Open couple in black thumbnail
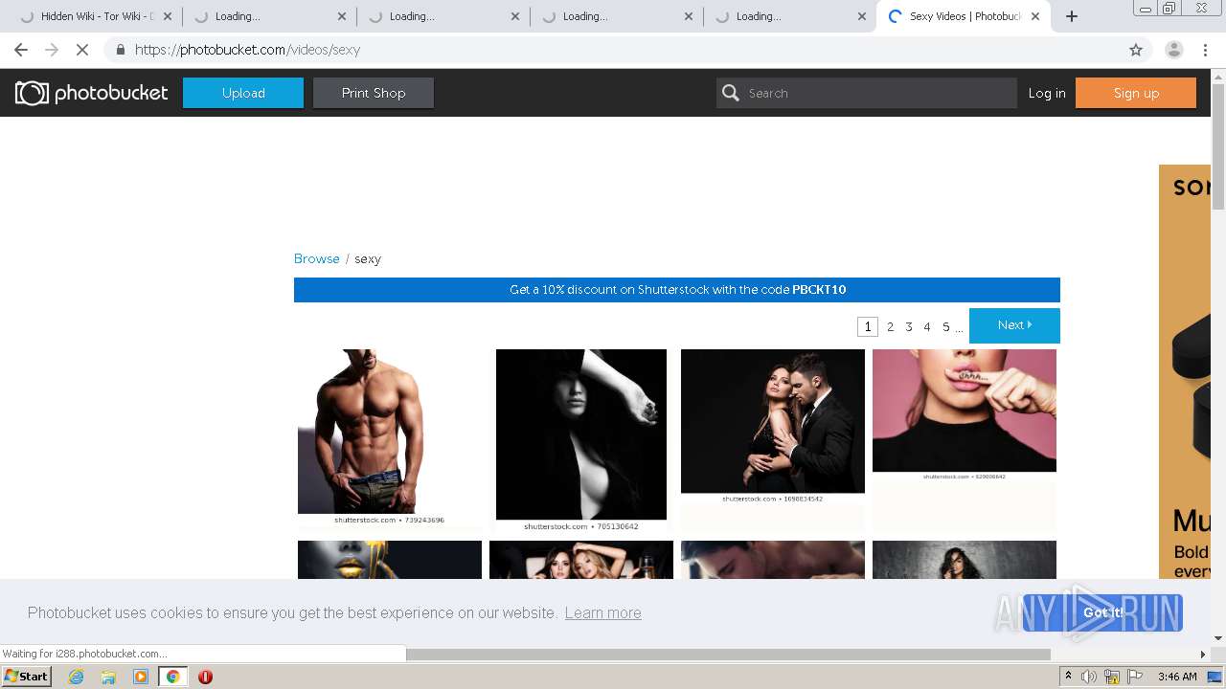This screenshot has width=1226, height=689. [773, 426]
